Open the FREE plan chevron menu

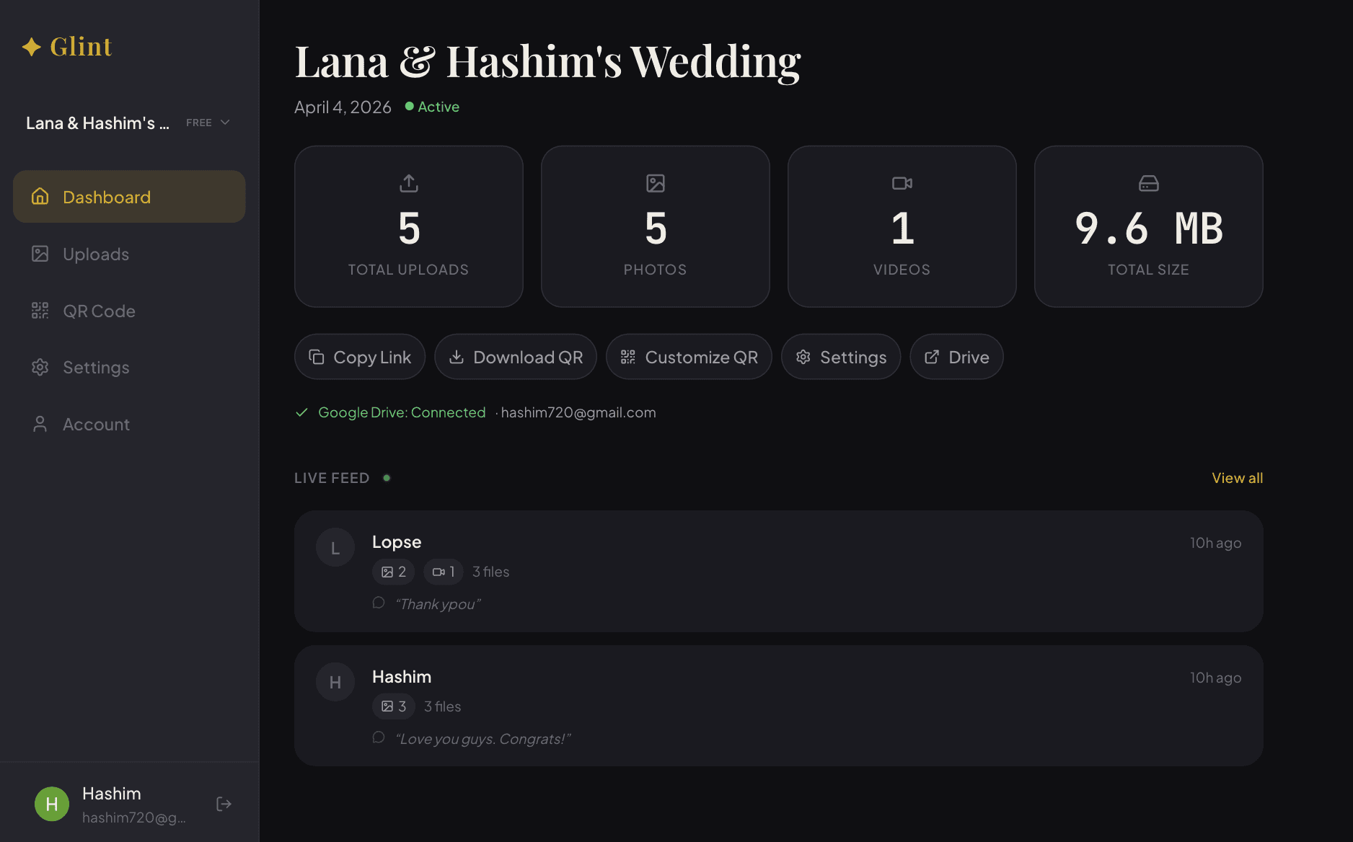pyautogui.click(x=225, y=123)
